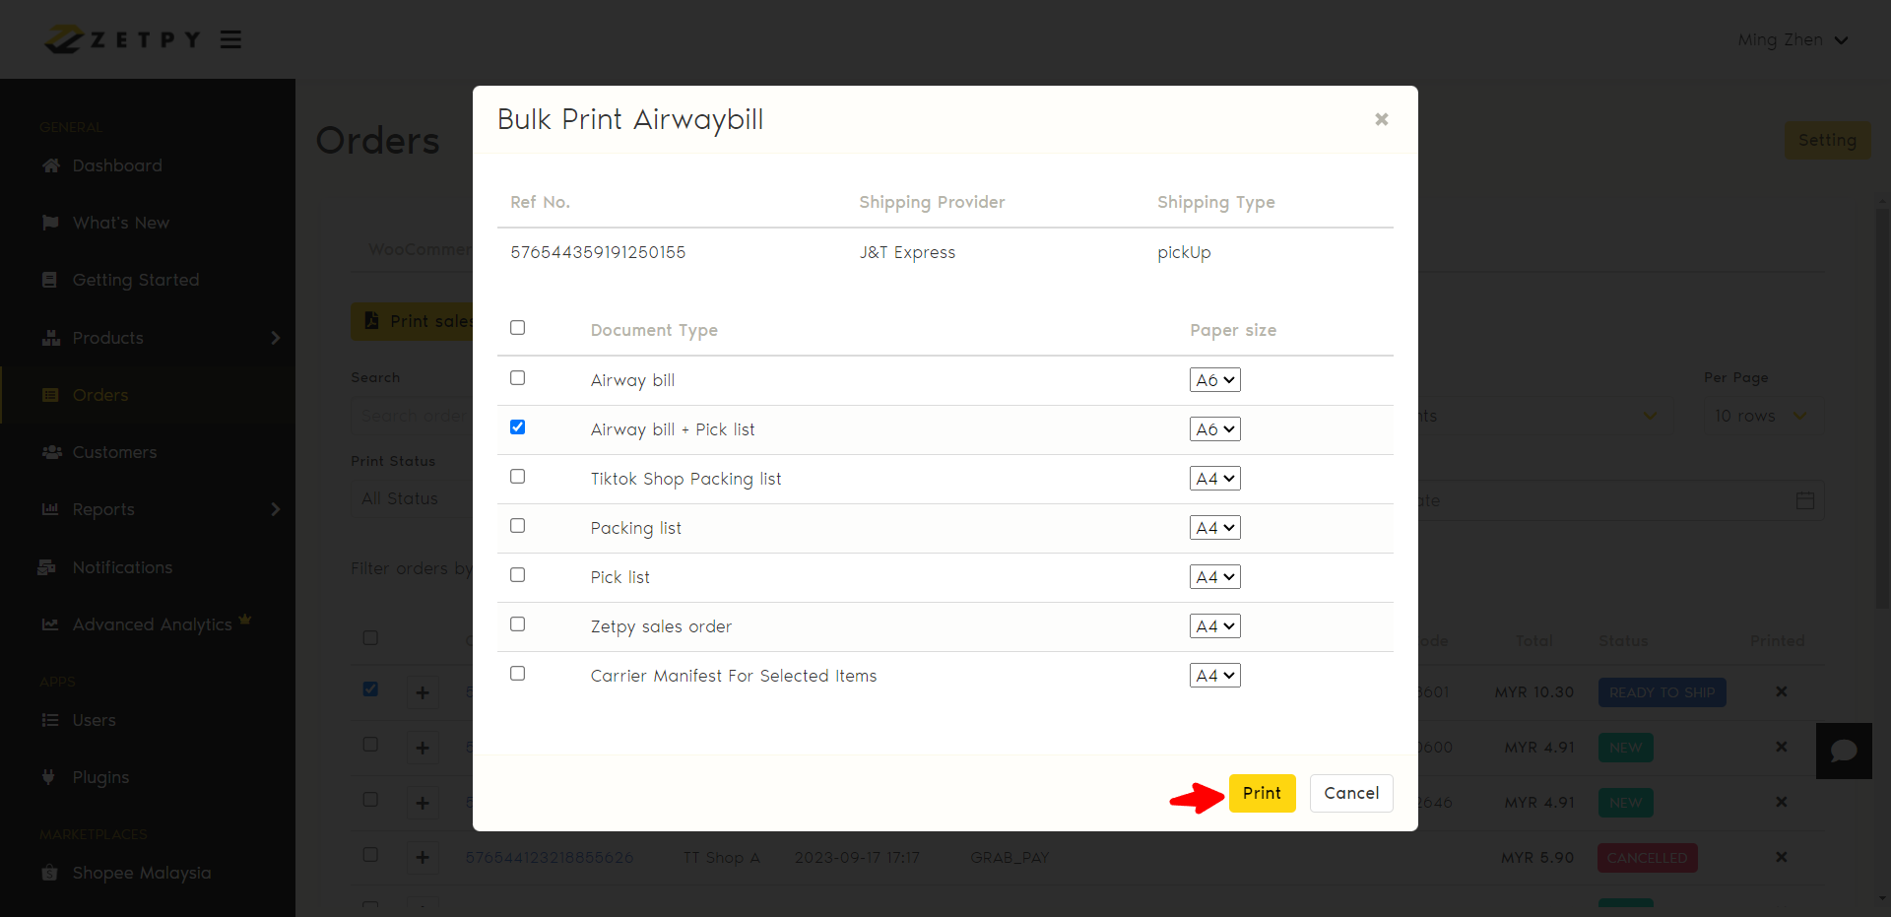Click the Plugins plug icon
Viewport: 1891px width, 917px height.
coord(48,777)
